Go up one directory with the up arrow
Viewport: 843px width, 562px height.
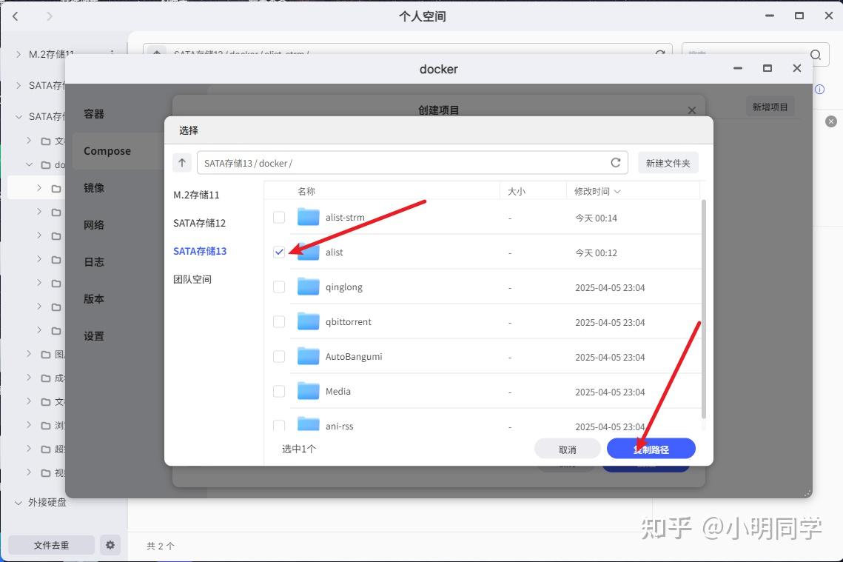[182, 162]
